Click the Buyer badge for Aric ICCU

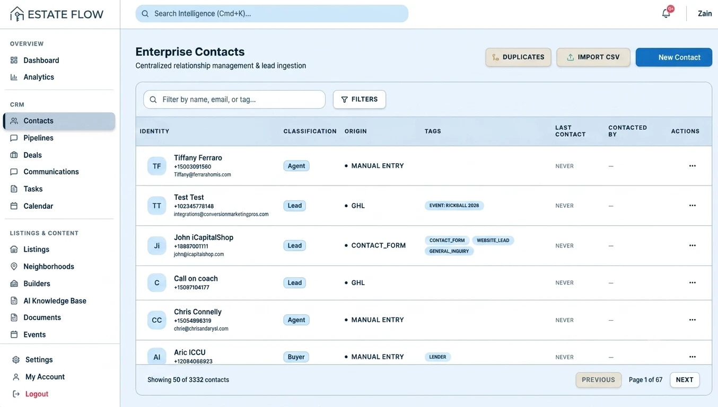[296, 357]
